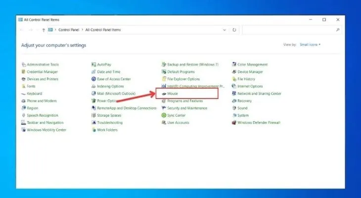Click the Devices and Printers icon

pos(23,79)
